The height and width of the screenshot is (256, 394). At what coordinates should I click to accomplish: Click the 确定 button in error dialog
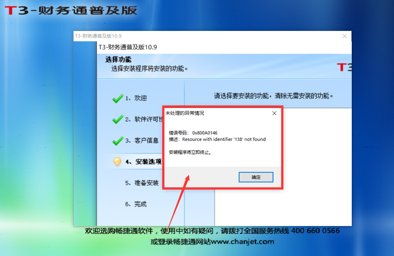(256, 177)
